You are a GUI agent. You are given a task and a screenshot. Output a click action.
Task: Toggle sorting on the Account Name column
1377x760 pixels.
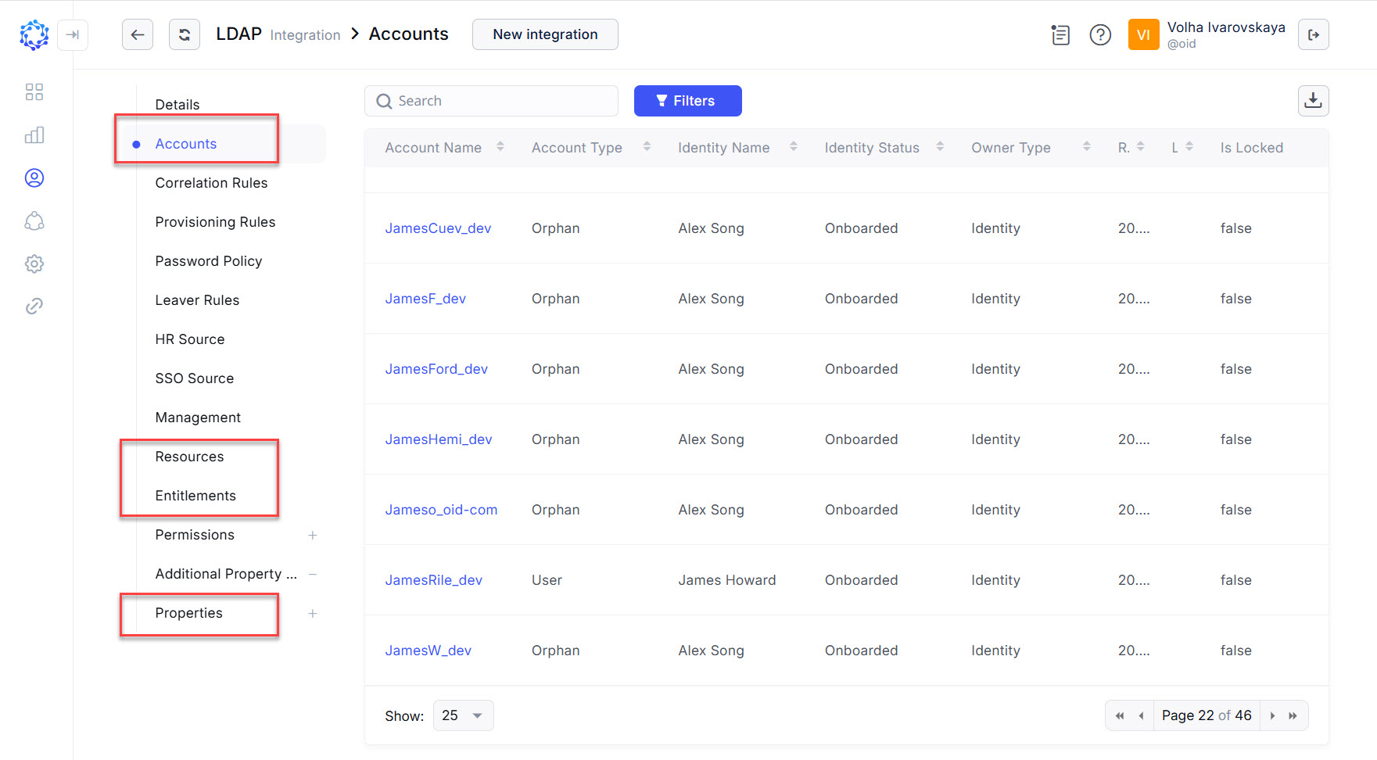coord(501,146)
